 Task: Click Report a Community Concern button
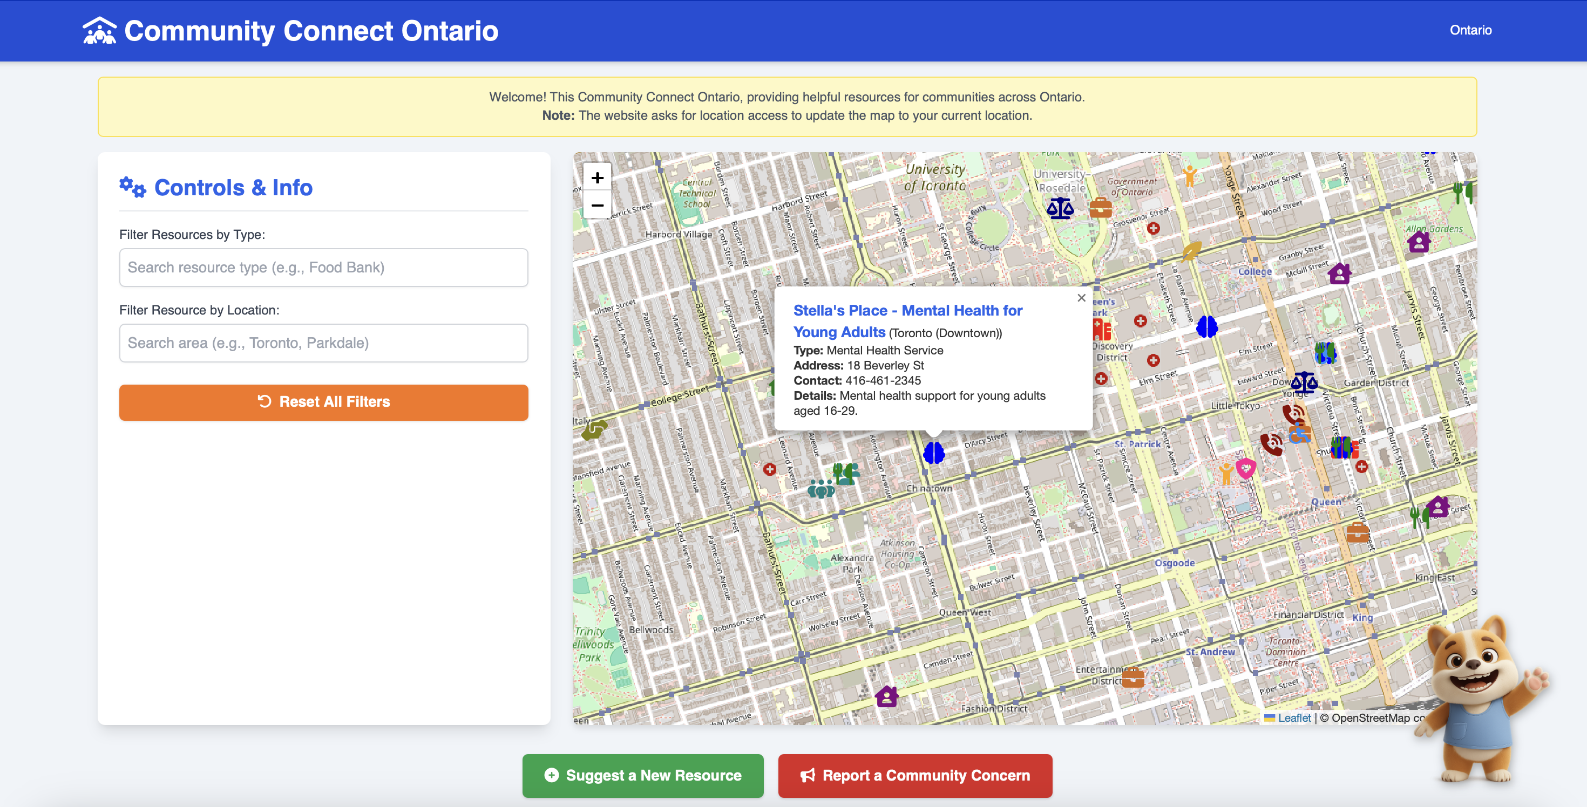point(915,775)
